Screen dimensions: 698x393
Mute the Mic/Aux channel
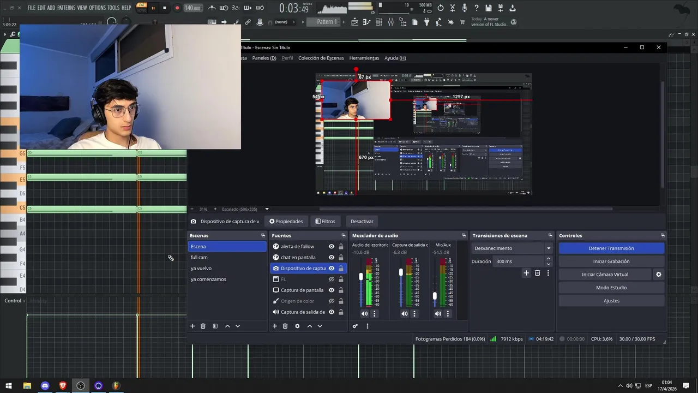438,314
